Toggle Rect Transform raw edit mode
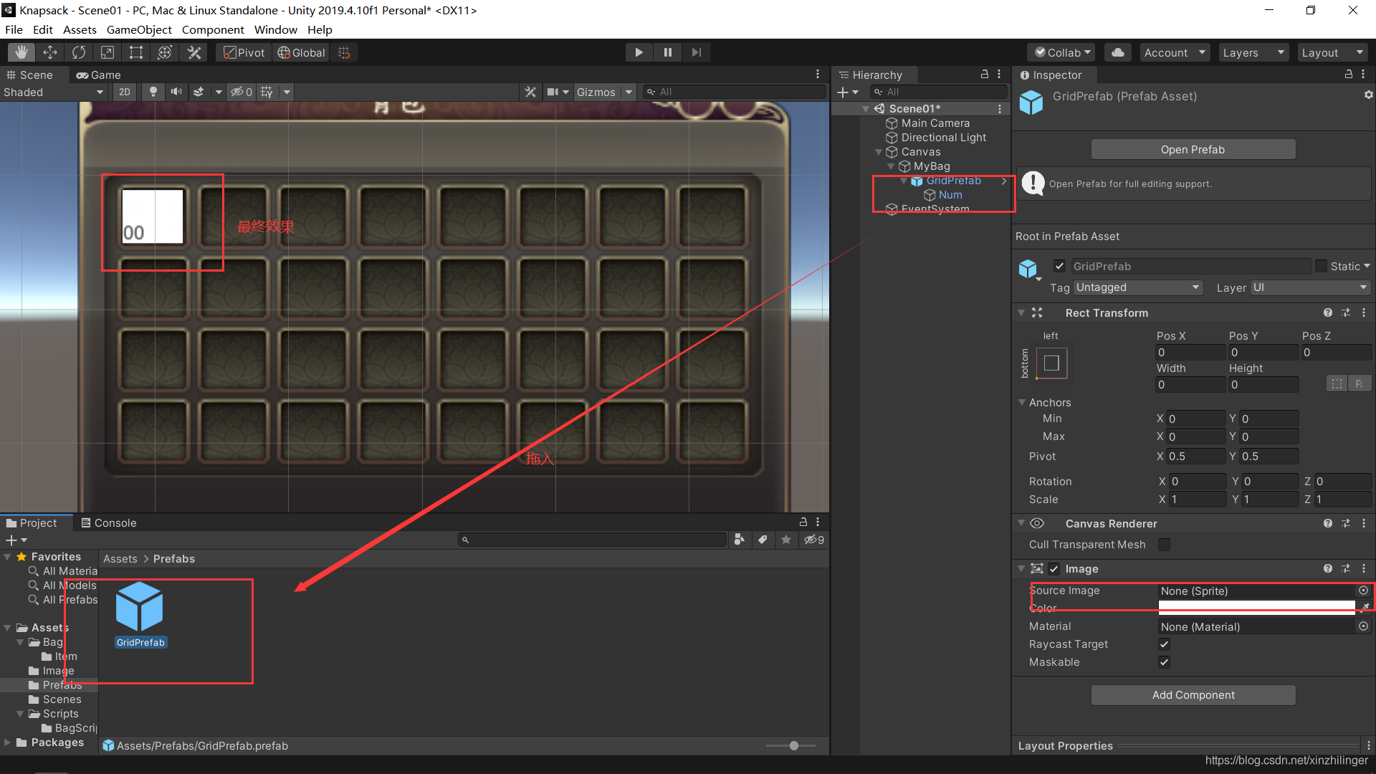Image resolution: width=1376 pixels, height=774 pixels. (1359, 384)
